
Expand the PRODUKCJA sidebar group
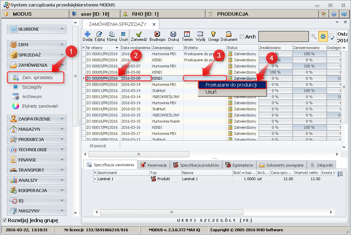coord(36,140)
